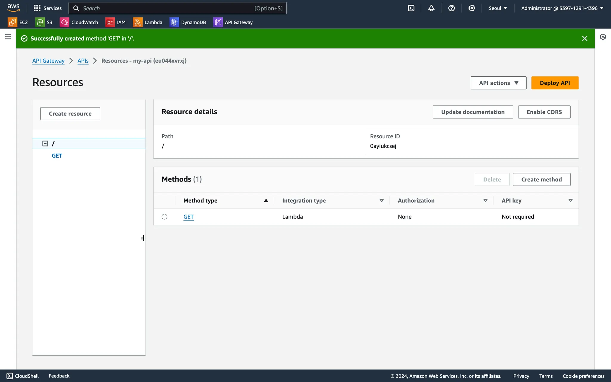Open the notifications bell
This screenshot has width=611, height=382.
pos(431,8)
